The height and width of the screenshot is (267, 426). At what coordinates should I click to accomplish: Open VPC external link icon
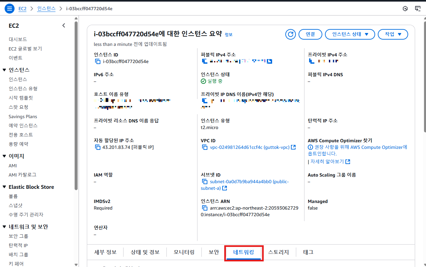click(x=293, y=147)
